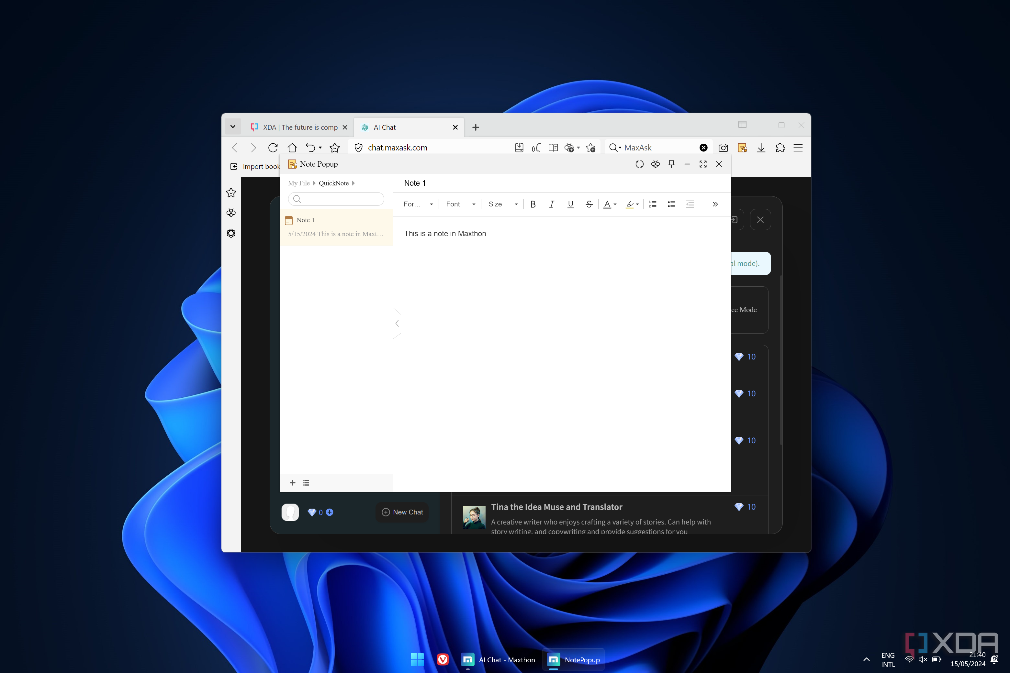Apply the highlight color marker

(630, 204)
